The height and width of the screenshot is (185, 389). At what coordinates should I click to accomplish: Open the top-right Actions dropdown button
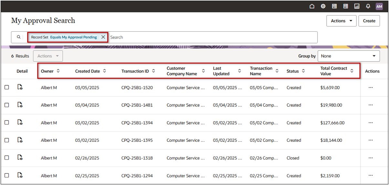pos(342,21)
